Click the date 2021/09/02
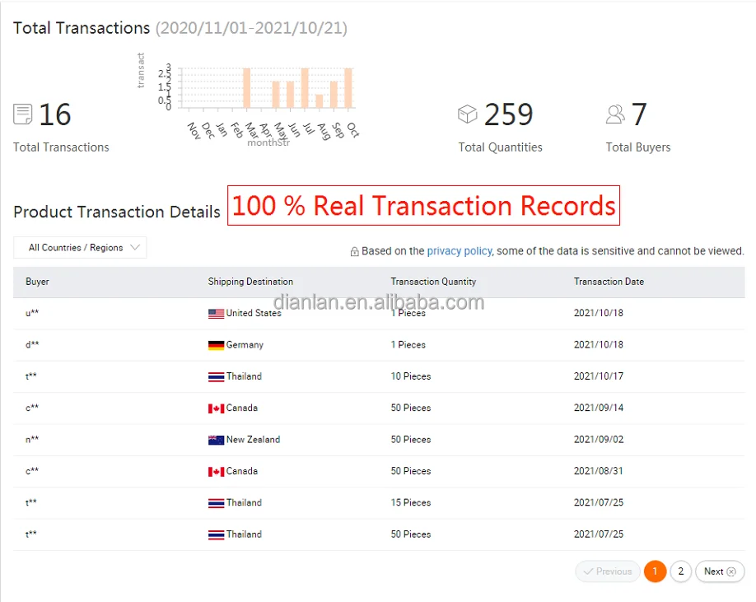 599,440
